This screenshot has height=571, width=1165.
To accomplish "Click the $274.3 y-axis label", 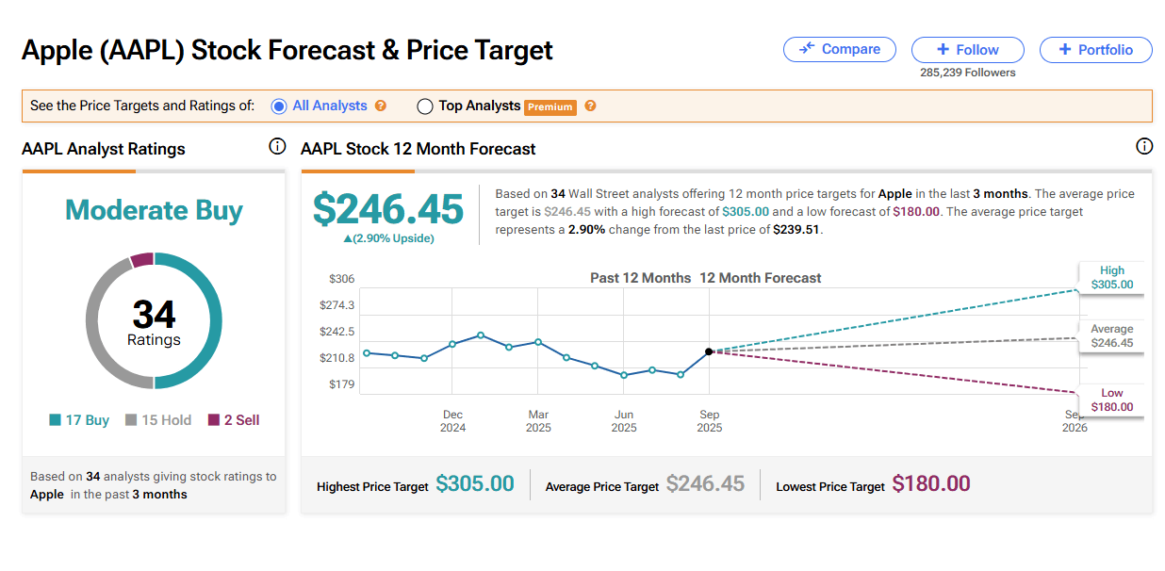I will (x=337, y=305).
